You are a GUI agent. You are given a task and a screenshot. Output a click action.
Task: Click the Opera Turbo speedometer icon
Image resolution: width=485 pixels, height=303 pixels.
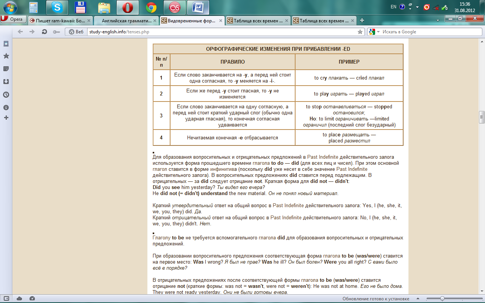coord(32,298)
